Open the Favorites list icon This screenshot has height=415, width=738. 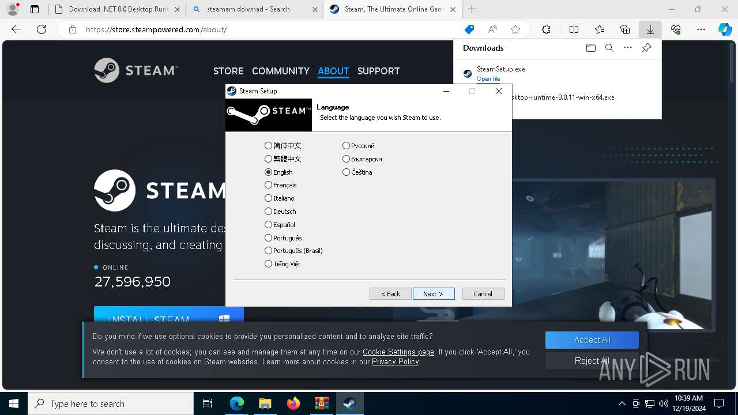[x=600, y=29]
